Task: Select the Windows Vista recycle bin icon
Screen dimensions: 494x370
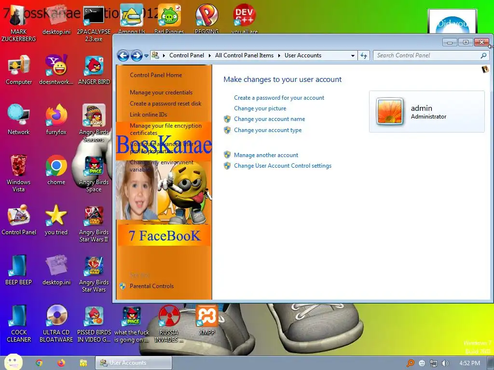Action: coord(19,173)
